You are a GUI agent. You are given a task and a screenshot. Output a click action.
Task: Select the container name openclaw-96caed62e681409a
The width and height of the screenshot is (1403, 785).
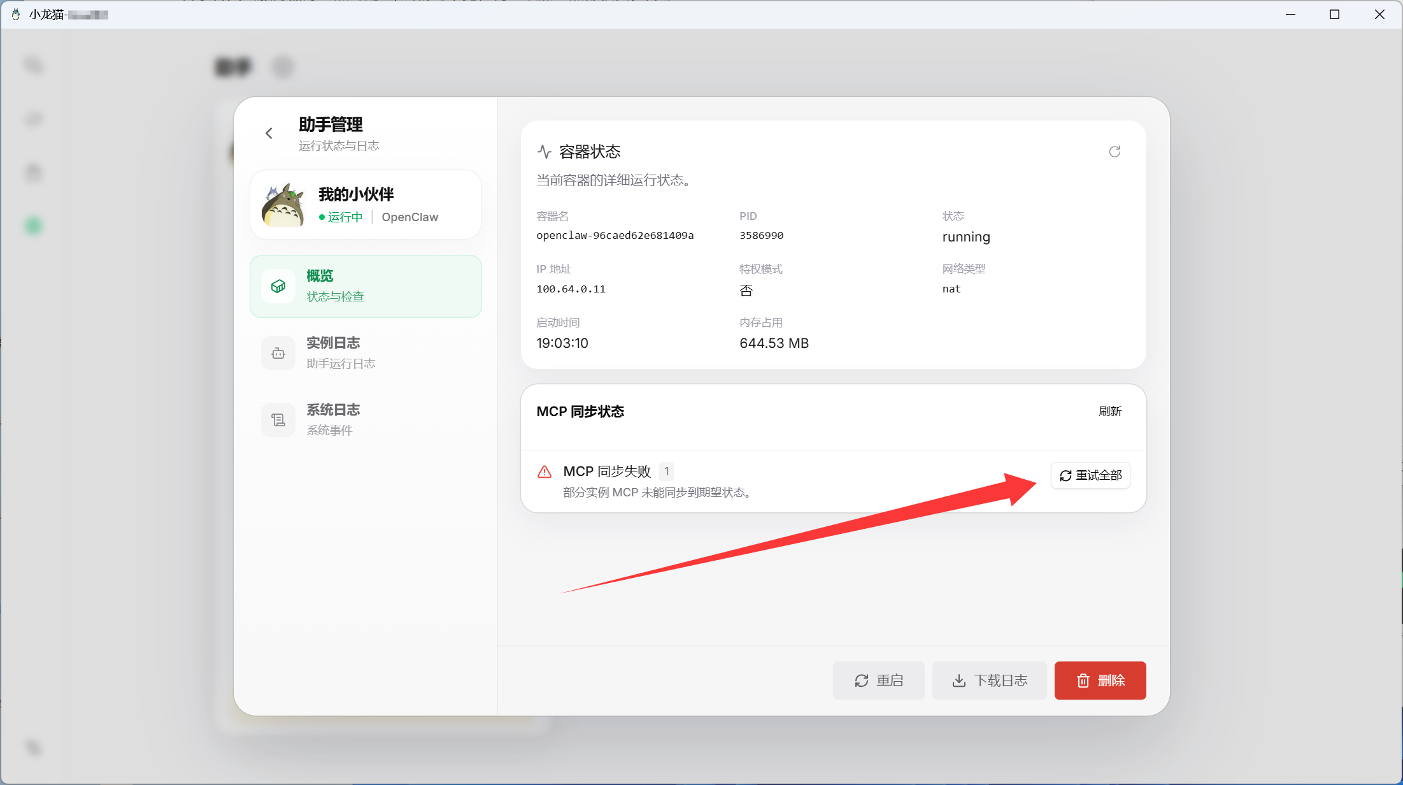[x=615, y=236]
